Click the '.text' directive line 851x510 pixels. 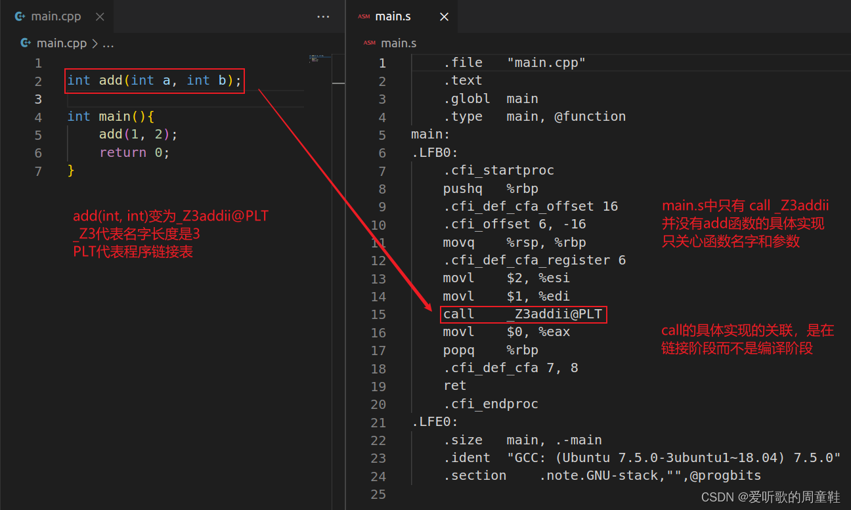(463, 80)
